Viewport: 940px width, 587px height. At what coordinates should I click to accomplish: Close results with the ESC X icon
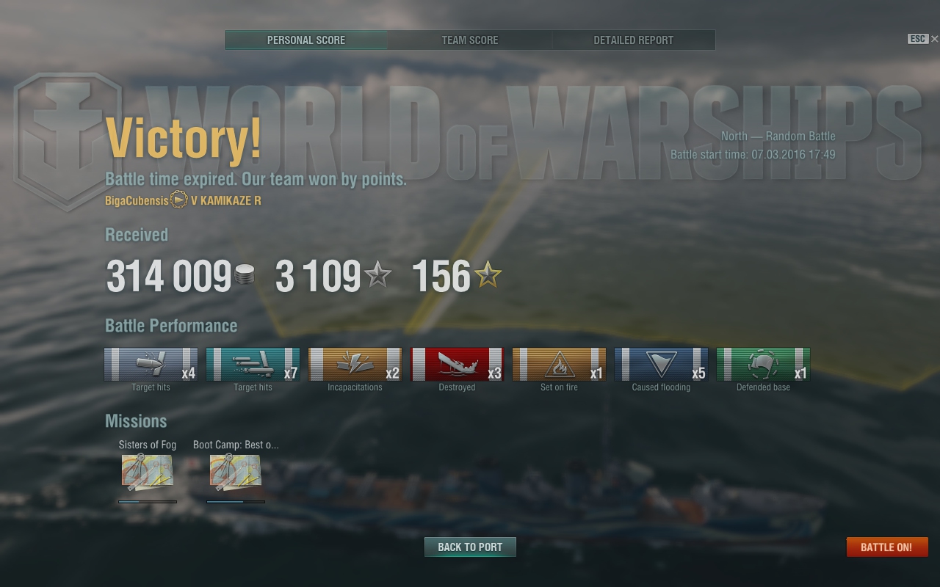(924, 39)
